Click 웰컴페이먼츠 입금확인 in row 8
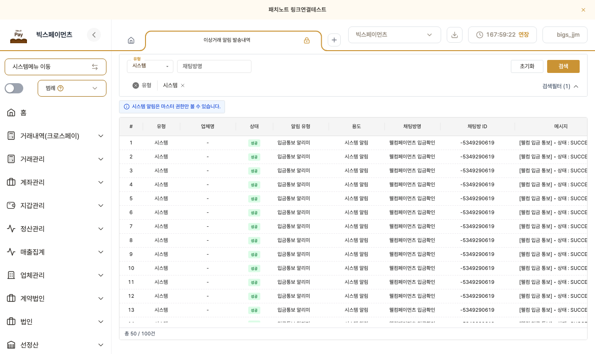The height and width of the screenshot is (354, 595). coord(412,240)
